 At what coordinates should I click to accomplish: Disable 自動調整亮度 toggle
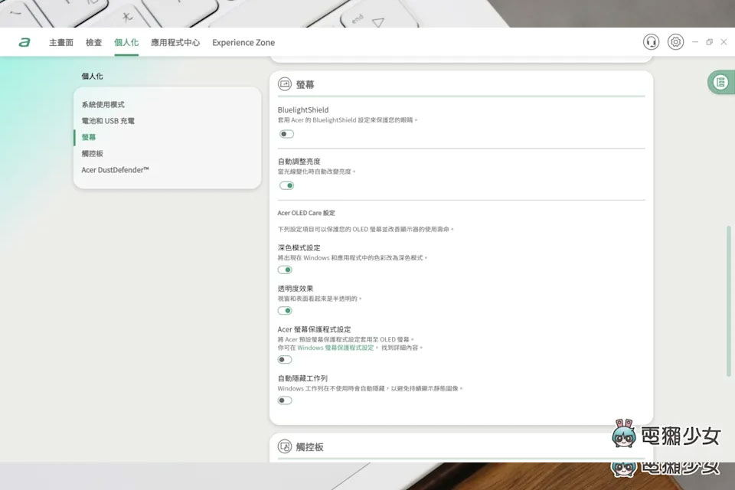(286, 185)
